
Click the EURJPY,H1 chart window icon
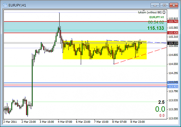tap(5, 5)
